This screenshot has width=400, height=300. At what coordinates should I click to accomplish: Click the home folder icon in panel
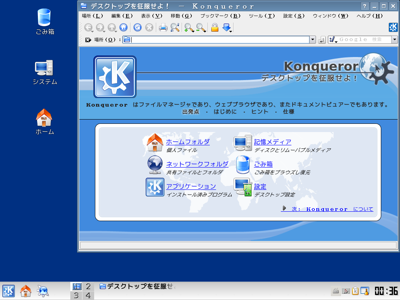click(x=25, y=291)
